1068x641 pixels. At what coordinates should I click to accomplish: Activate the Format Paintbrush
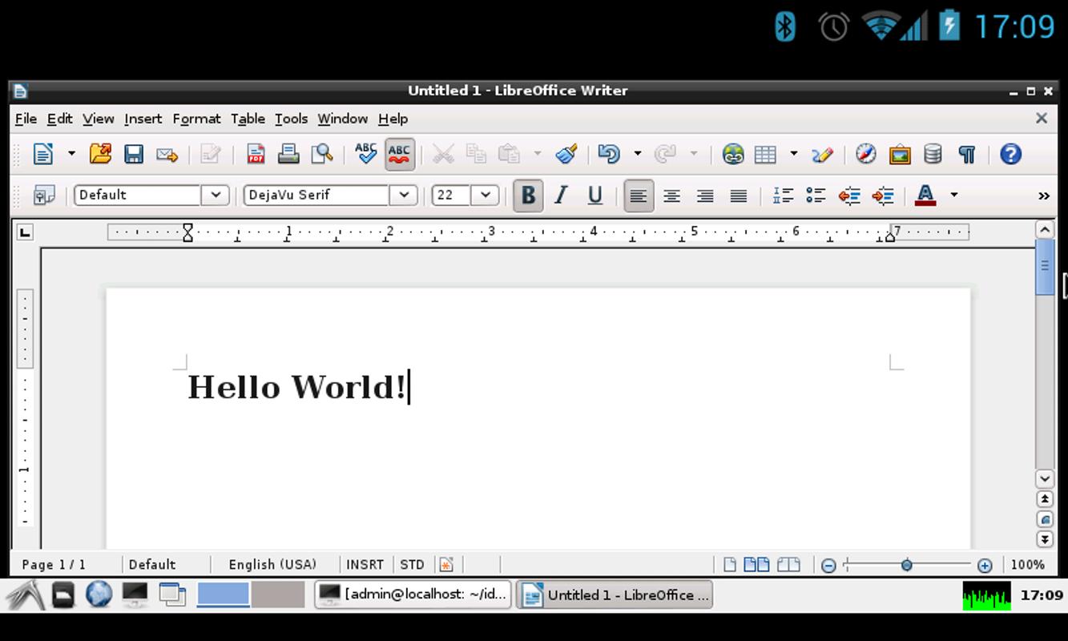tap(565, 154)
